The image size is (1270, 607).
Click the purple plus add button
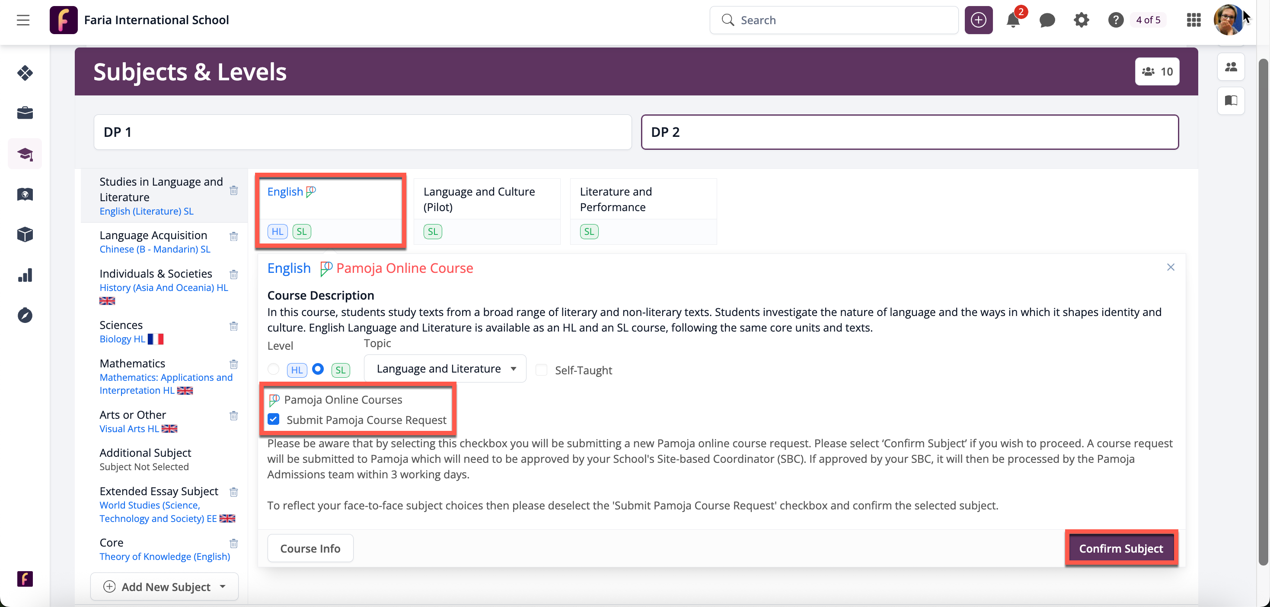pyautogui.click(x=978, y=20)
